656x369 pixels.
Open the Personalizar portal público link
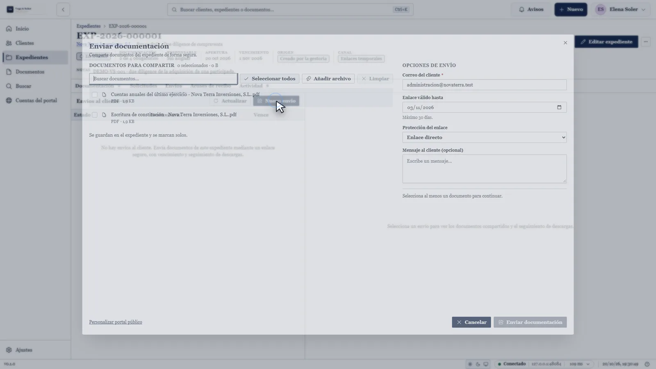[116, 322]
